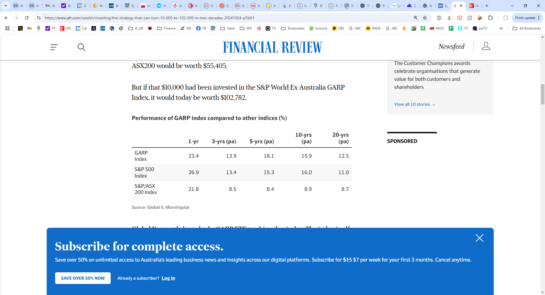545x295 pixels.
Task: Open the Cal calendar bookmark
Action: pos(81,28)
